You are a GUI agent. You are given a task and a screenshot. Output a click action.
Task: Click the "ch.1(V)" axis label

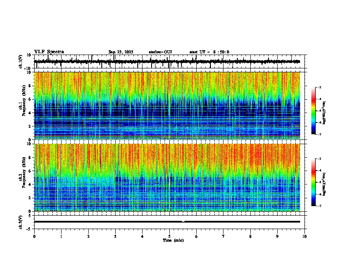[21, 61]
